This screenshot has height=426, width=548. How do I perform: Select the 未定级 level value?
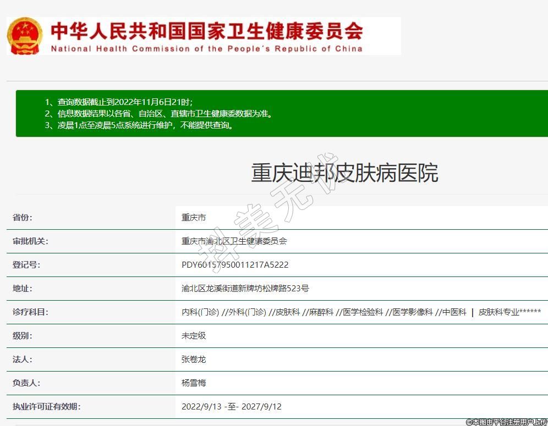coord(194,336)
